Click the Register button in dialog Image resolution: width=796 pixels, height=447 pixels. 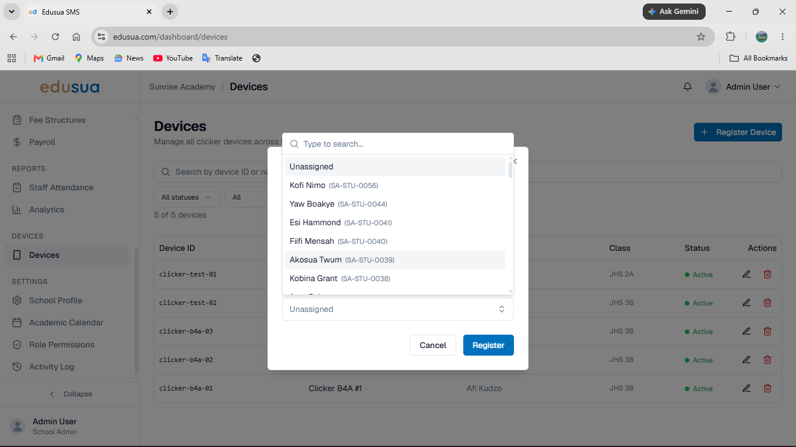(x=488, y=345)
